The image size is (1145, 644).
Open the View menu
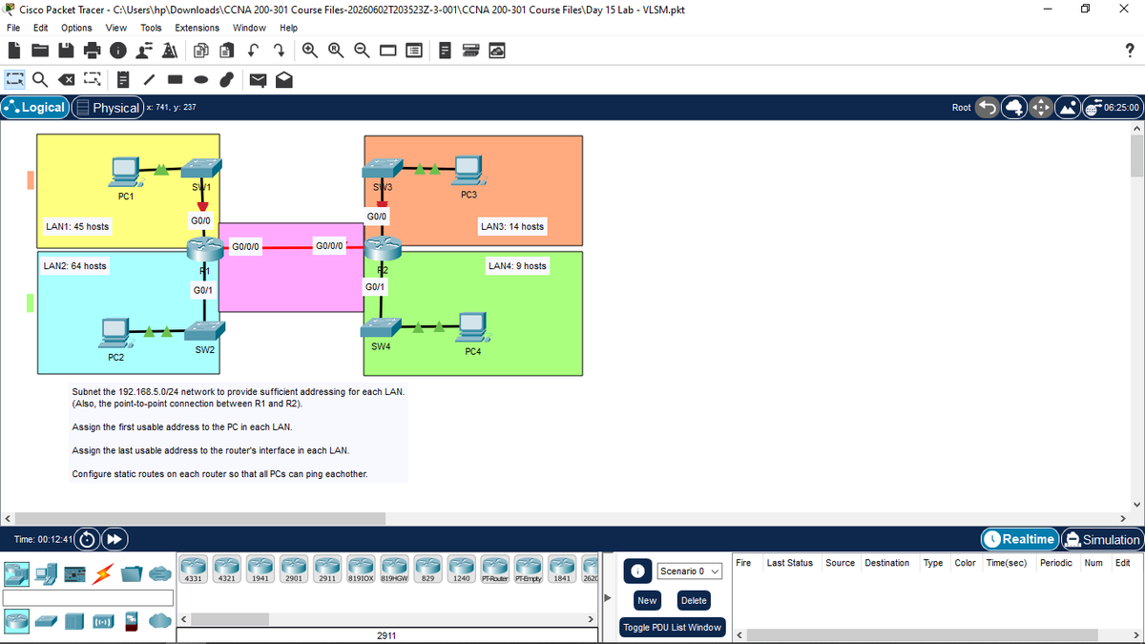tap(116, 28)
